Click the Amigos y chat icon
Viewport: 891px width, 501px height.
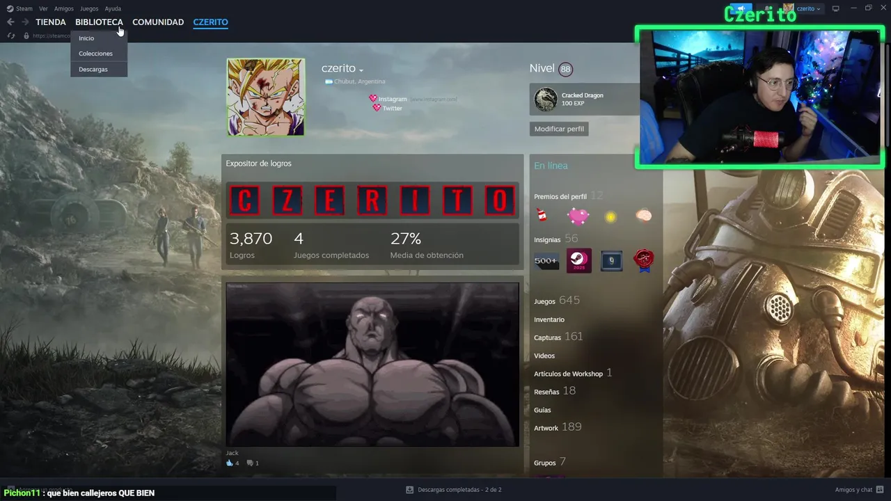(879, 490)
